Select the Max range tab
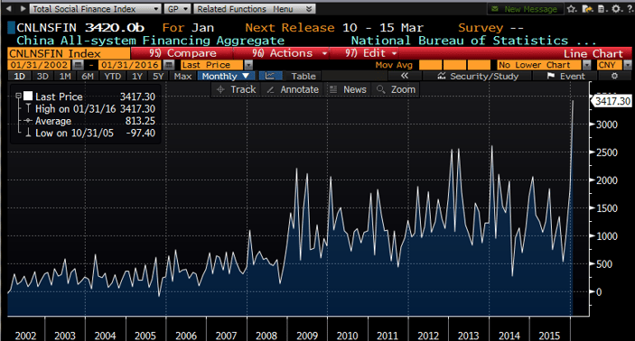This screenshot has width=635, height=341. [182, 76]
